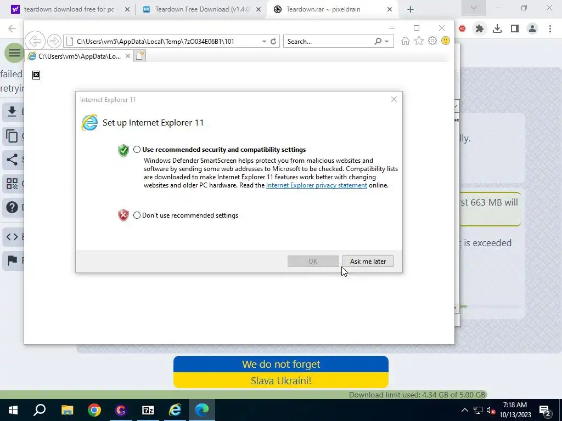Open a new Chrome tab

click(x=411, y=9)
